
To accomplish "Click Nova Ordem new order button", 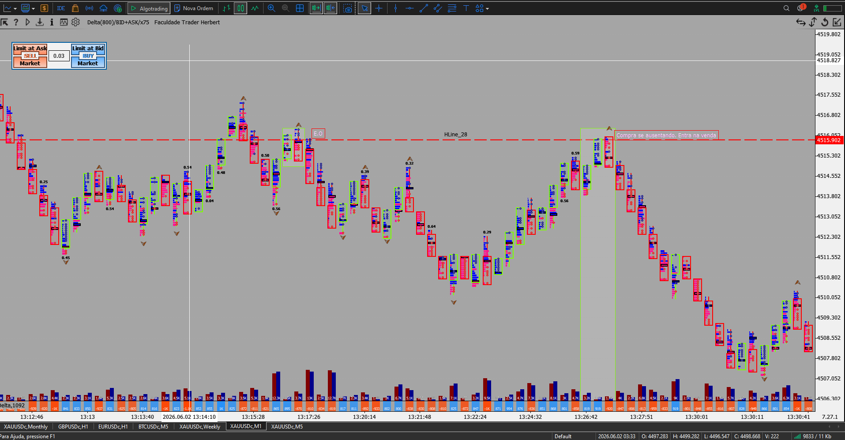I will pos(194,8).
